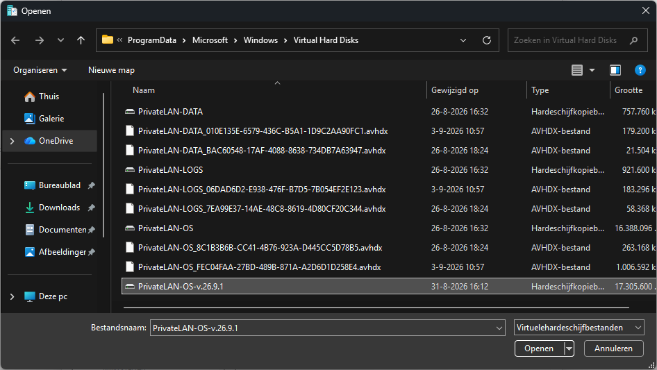Screen dimensions: 657x370
Task: Create a new folder with Nieuwe map
Action: [111, 70]
